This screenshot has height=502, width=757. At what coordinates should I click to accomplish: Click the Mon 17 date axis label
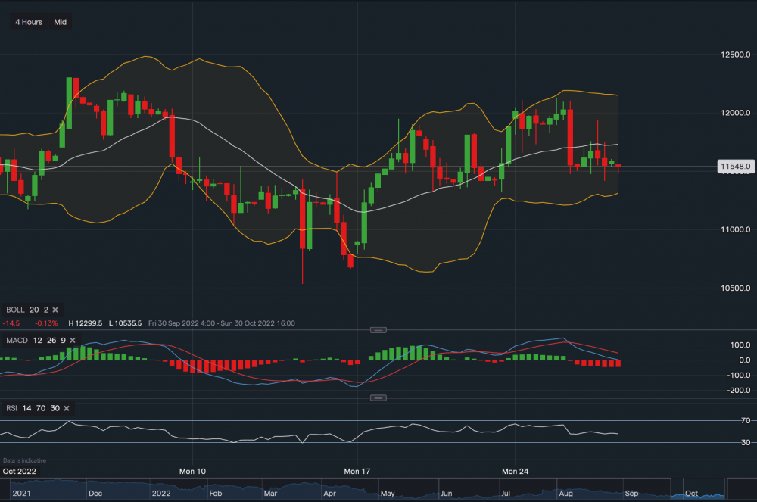(356, 471)
